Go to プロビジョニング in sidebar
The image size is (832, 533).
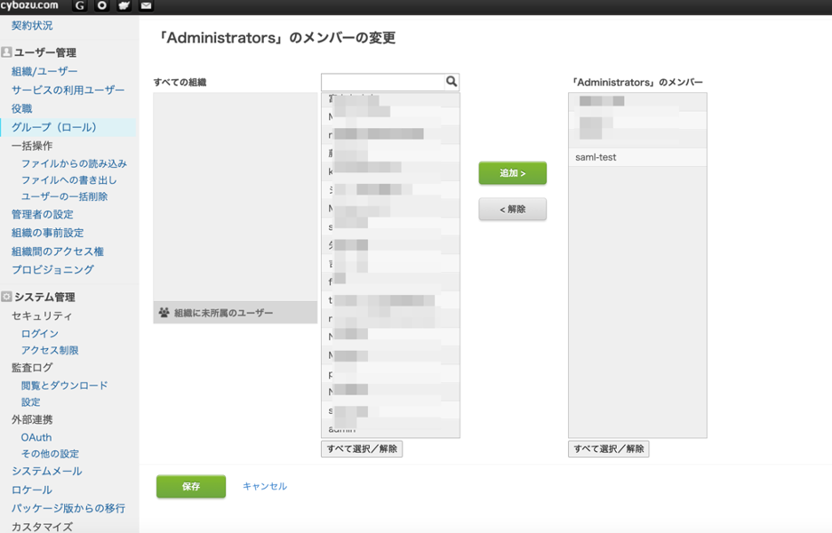click(52, 269)
